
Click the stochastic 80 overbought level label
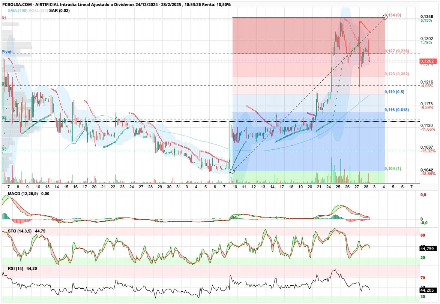click(423, 235)
